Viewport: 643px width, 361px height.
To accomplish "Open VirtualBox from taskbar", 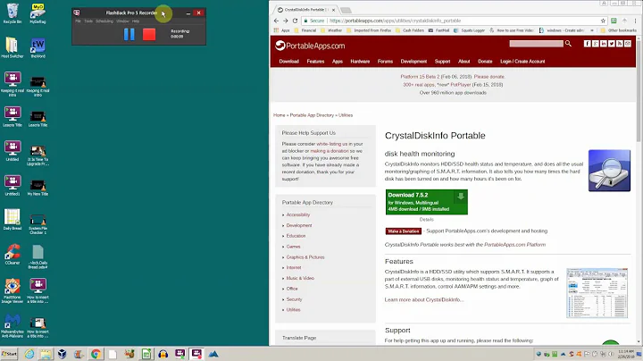I will pyautogui.click(x=62, y=354).
